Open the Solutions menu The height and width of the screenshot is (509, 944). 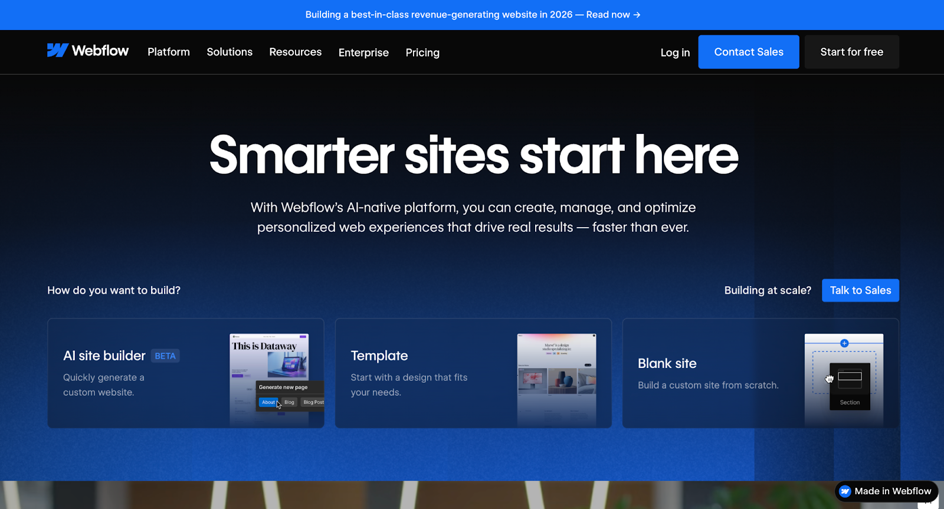coord(230,52)
